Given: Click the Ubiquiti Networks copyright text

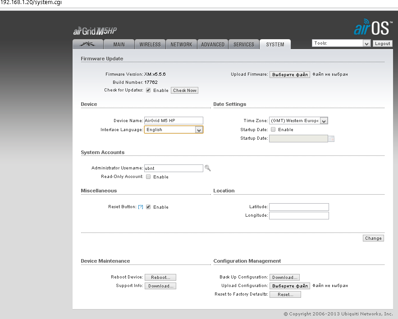Looking at the screenshot, I should [x=338, y=314].
